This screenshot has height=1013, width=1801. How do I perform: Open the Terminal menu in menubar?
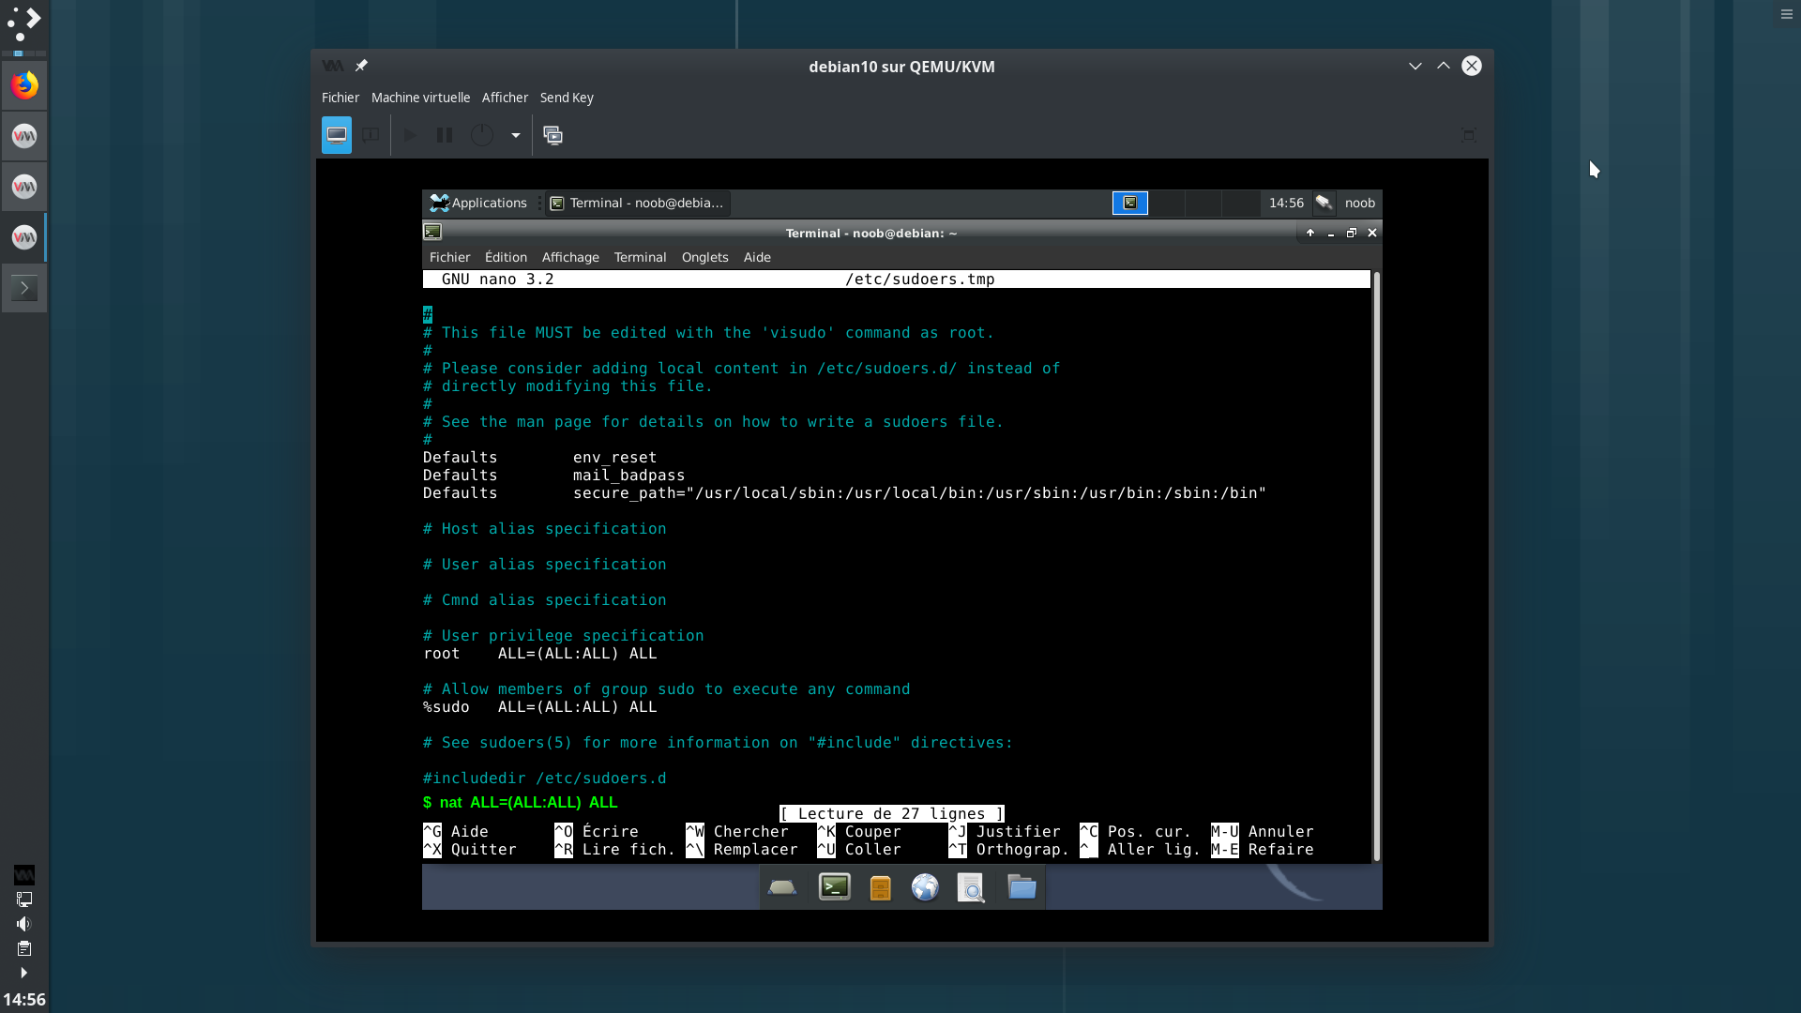click(640, 257)
